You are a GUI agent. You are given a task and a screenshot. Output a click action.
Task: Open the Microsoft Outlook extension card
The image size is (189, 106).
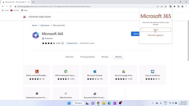point(94,75)
